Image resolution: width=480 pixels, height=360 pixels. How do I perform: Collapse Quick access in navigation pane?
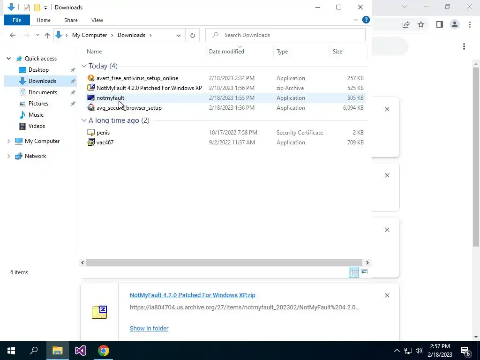pyautogui.click(x=8, y=59)
